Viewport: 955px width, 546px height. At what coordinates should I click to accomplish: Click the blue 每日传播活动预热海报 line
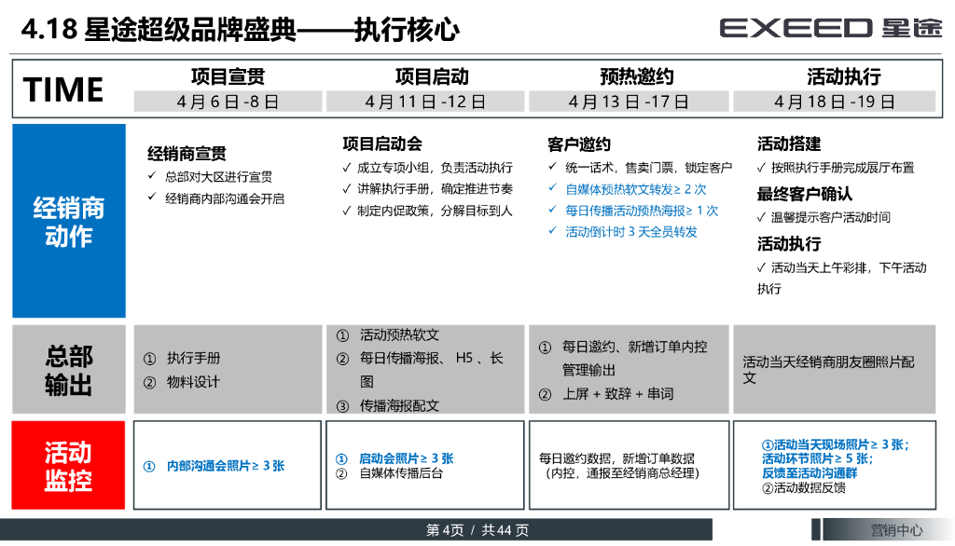click(642, 211)
